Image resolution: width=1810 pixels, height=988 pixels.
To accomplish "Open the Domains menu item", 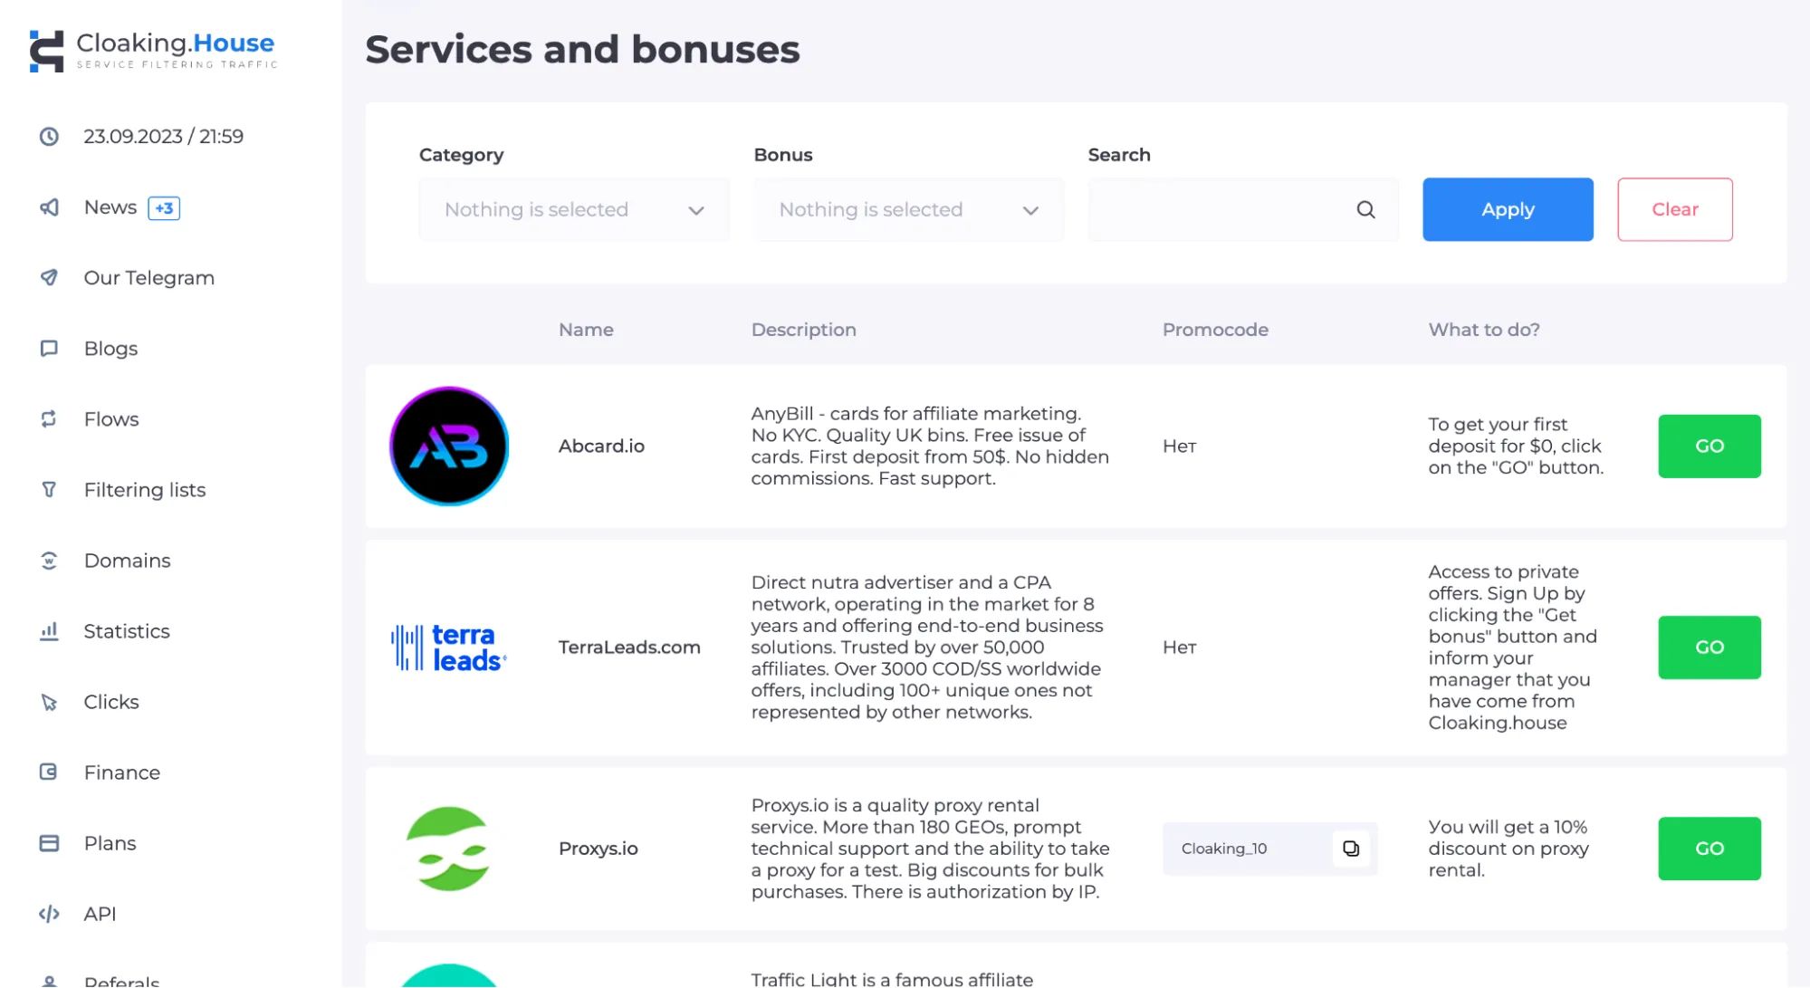I will point(127,561).
